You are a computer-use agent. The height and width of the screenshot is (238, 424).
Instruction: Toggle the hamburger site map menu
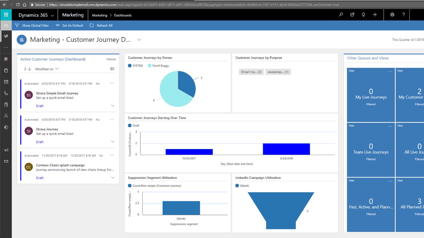tap(6, 25)
